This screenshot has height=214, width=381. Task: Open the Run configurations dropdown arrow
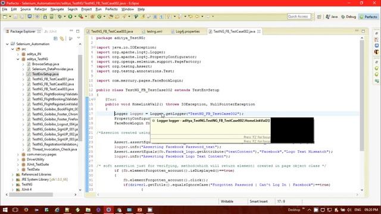[76, 17]
